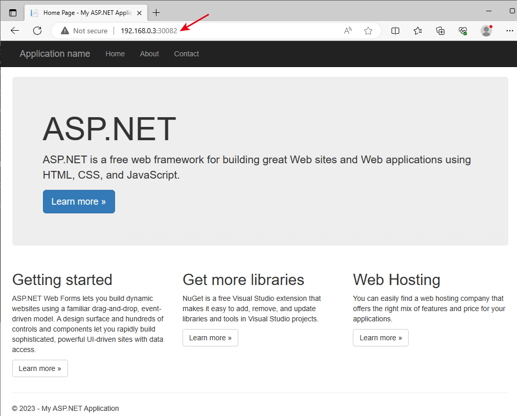
Task: Click the Not secure label text
Action: coord(91,31)
